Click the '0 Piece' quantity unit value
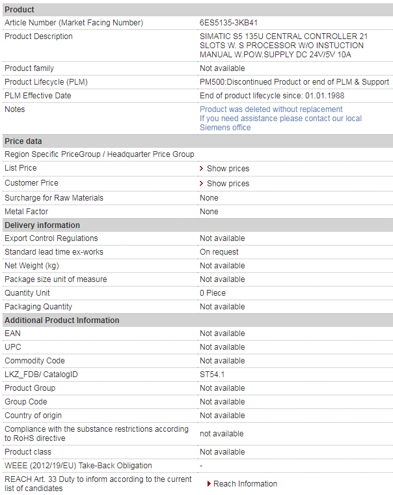Screen dimensions: 393x495 pyautogui.click(x=213, y=293)
